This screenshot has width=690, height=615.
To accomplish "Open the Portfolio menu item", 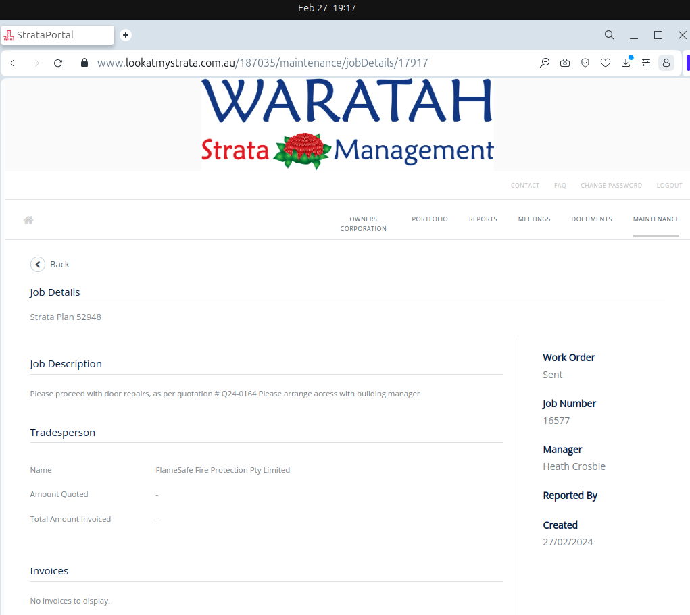I will pyautogui.click(x=430, y=219).
